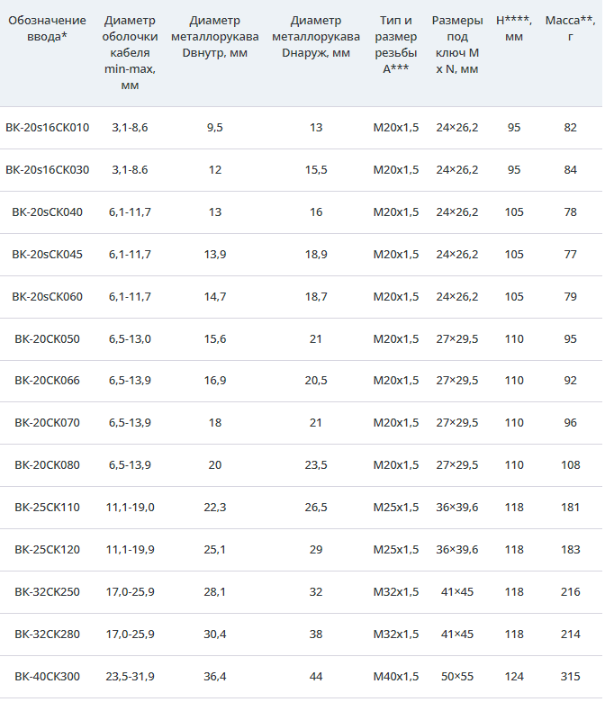Screen dimensions: 605x702
Task: Select the "Диаметр оболочки кабеля" header cell
Action: [x=130, y=53]
